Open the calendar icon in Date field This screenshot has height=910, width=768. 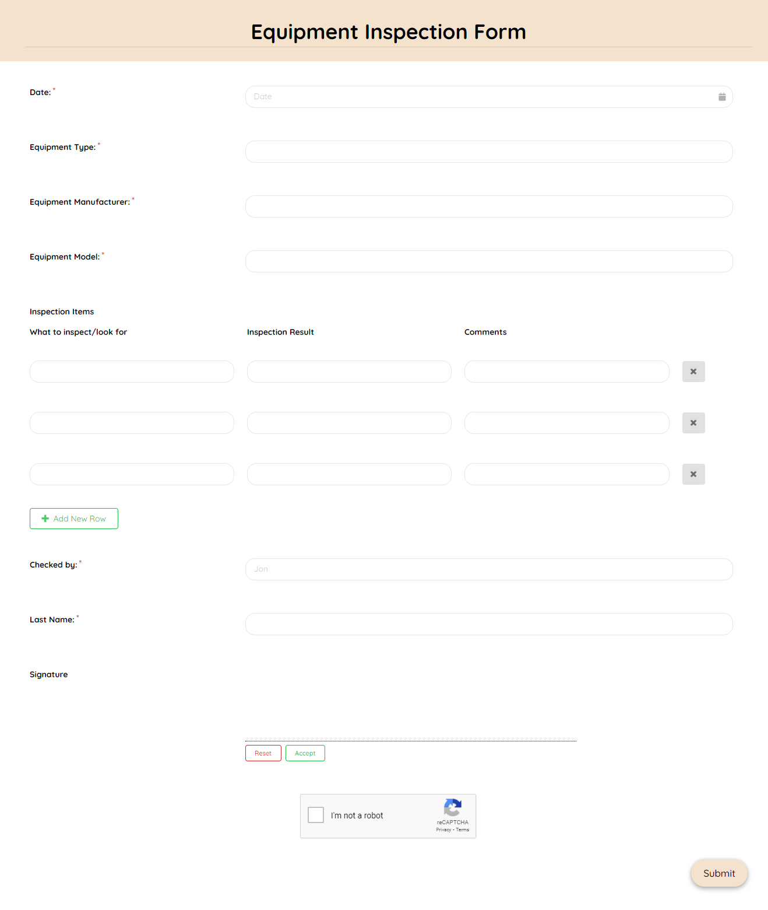click(722, 97)
